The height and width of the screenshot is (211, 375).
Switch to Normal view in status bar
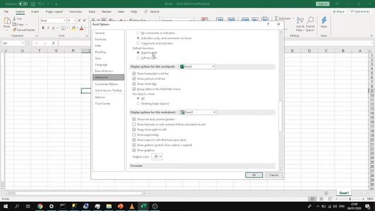pos(312,199)
